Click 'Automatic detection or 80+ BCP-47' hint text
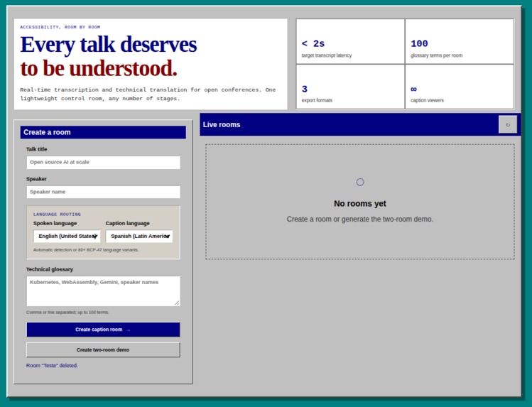 (86, 250)
